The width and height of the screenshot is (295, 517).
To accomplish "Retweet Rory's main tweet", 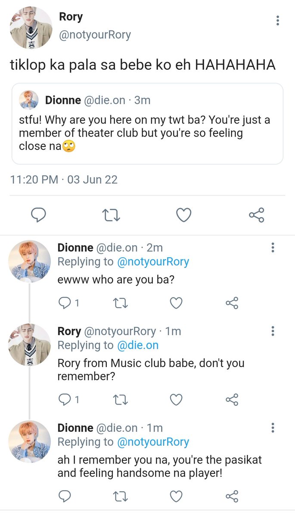I will 112,215.
